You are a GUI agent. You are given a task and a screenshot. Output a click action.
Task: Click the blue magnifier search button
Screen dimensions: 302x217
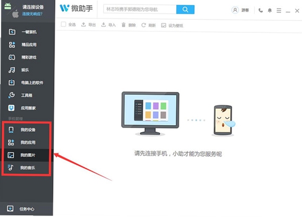click(185, 9)
